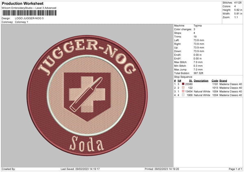Click the 'Down:' value 73.9 mm
Screen dimensions: 244x172
tap(199, 51)
